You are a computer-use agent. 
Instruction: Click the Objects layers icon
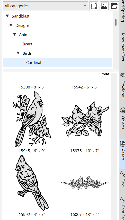tap(123, 110)
